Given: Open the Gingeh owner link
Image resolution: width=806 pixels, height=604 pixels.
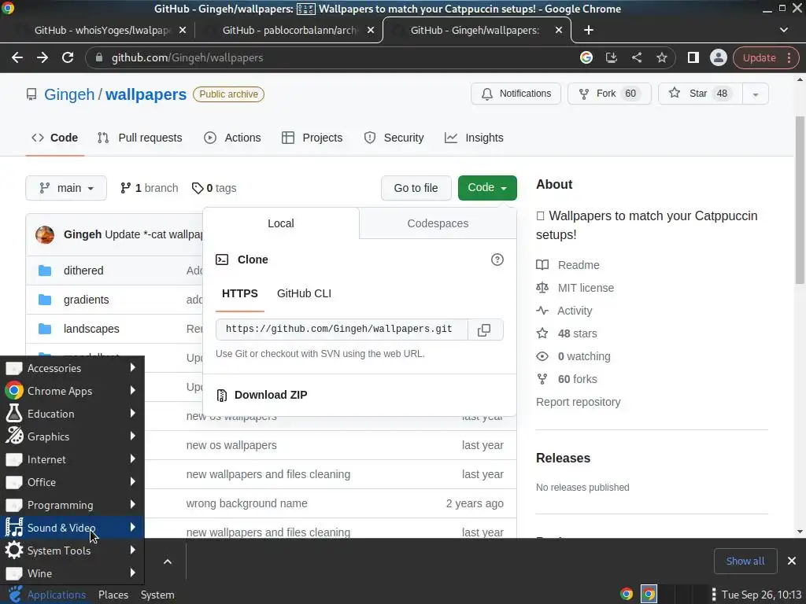Looking at the screenshot, I should [x=69, y=94].
